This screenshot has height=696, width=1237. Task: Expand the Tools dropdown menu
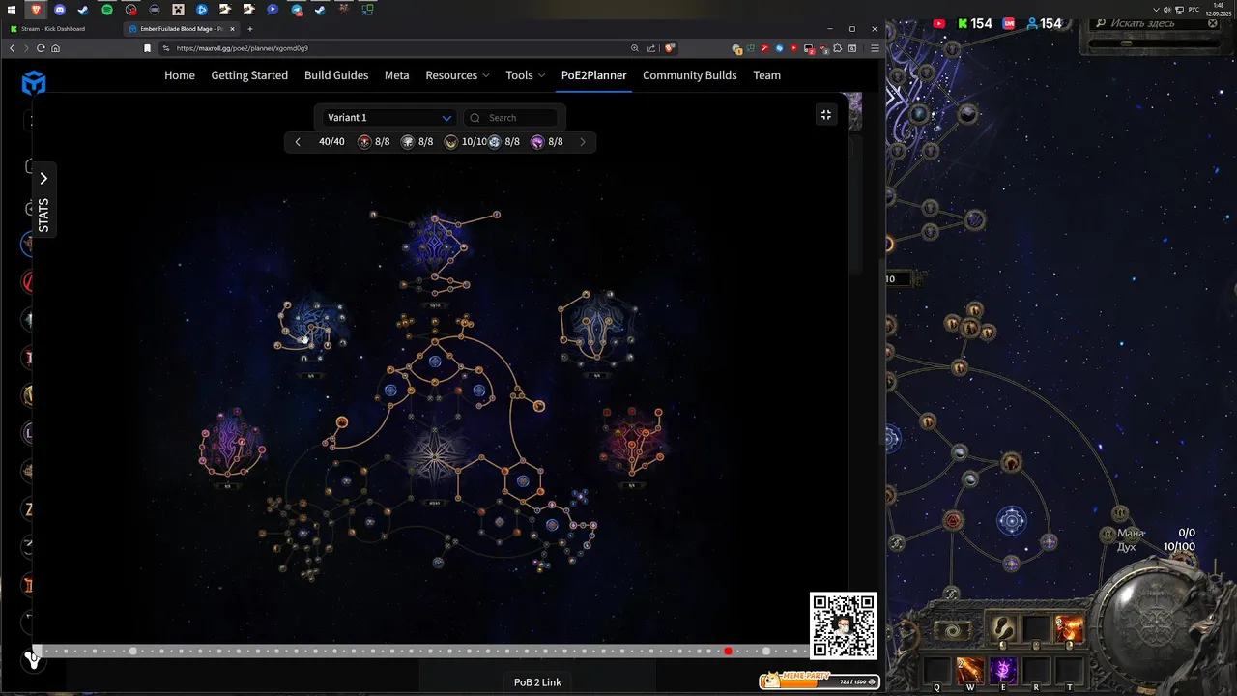525,75
